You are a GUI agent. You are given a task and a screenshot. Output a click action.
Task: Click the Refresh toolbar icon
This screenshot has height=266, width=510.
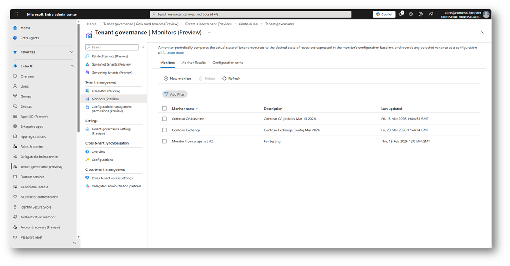pos(225,79)
